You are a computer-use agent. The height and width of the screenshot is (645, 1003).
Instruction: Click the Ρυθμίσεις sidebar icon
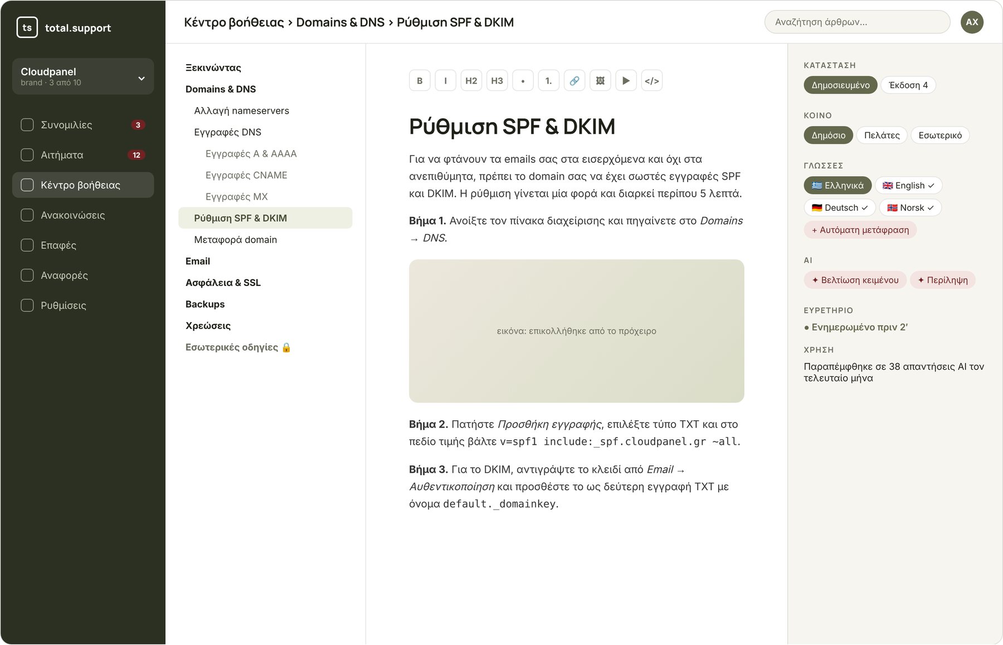27,305
